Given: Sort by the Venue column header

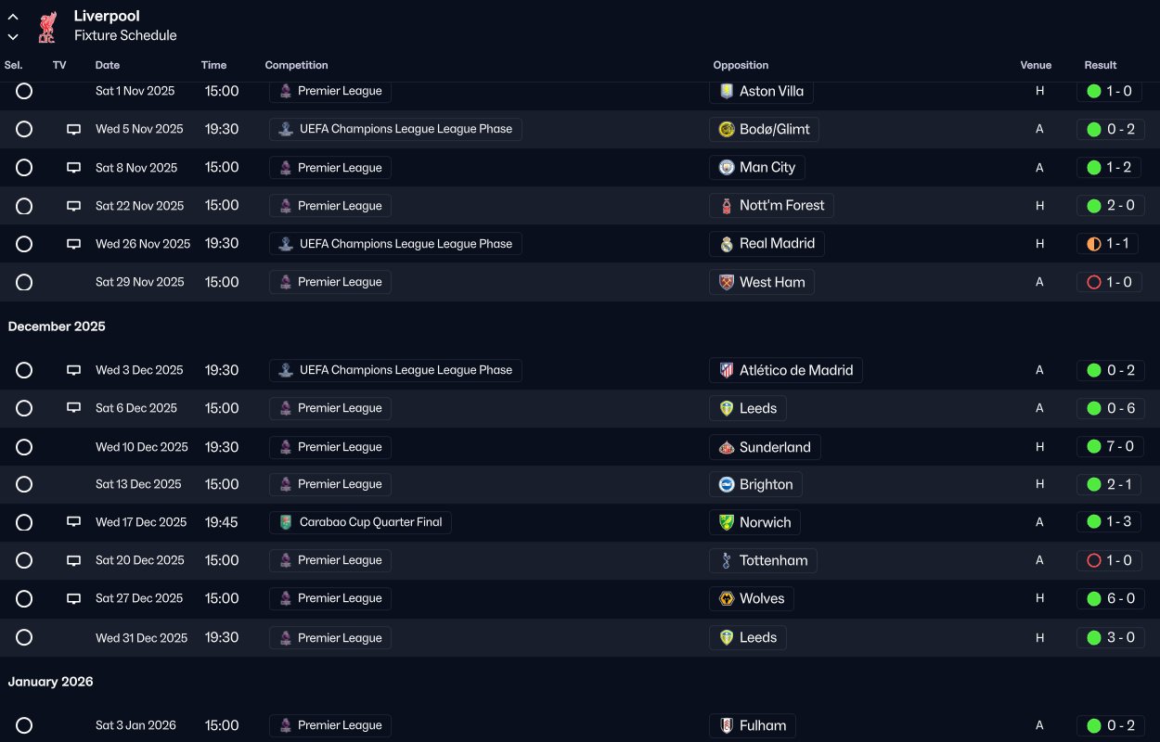Looking at the screenshot, I should click(1036, 65).
